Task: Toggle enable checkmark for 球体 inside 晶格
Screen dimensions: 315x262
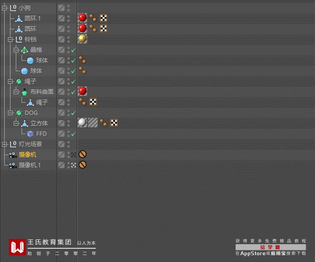Action: point(73,61)
